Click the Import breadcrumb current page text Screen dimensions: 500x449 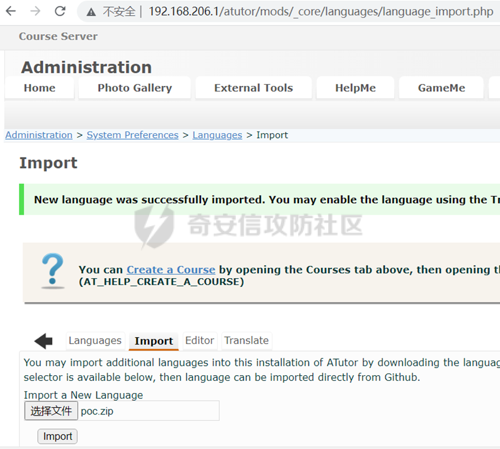pyautogui.click(x=272, y=135)
